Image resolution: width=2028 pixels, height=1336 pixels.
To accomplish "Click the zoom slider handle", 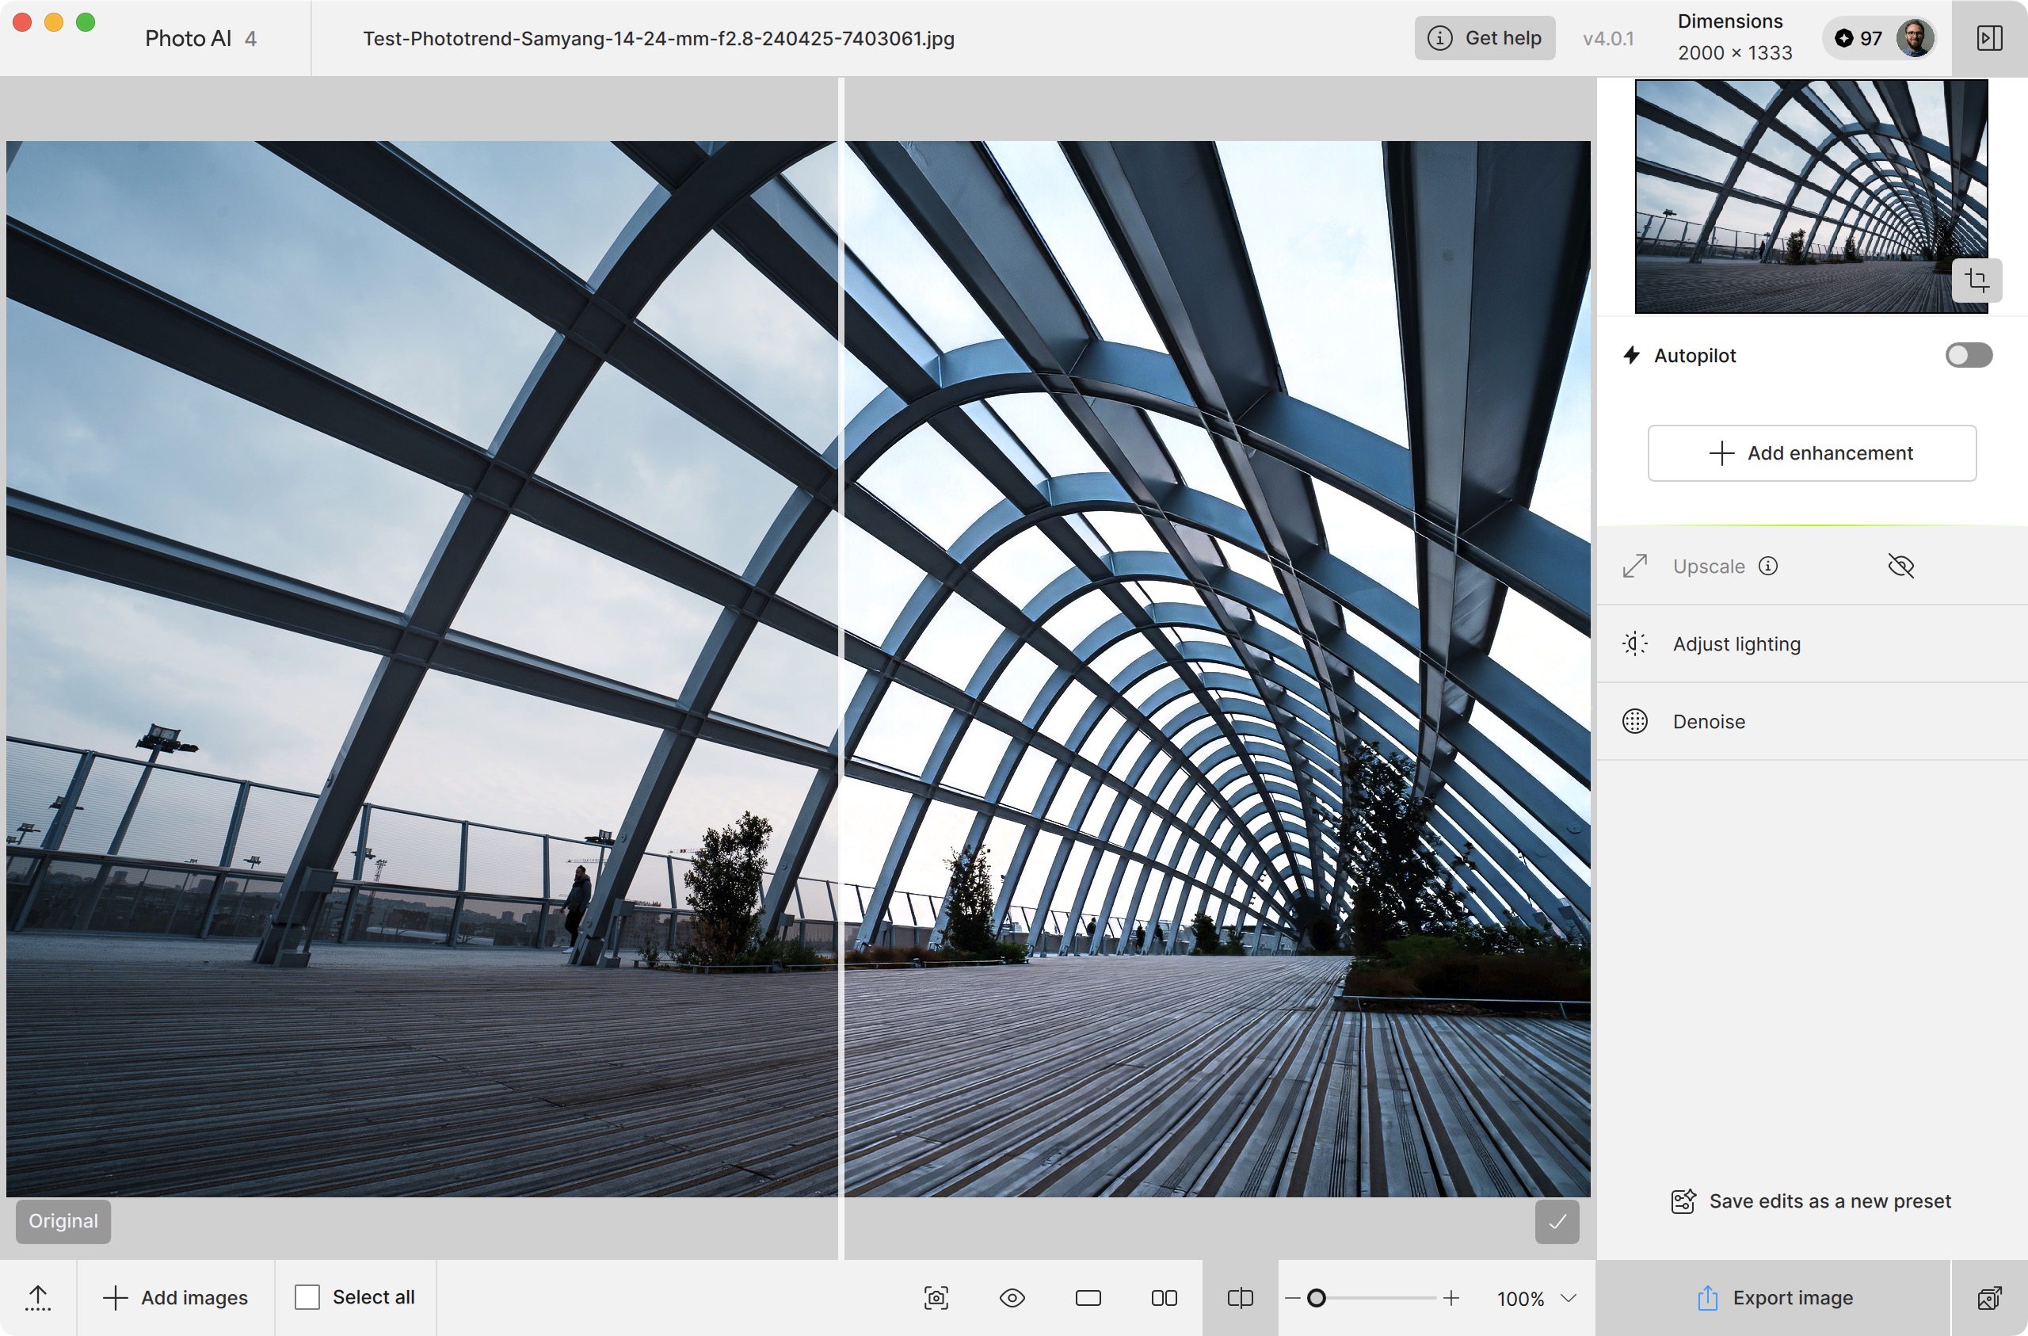I will [1316, 1298].
